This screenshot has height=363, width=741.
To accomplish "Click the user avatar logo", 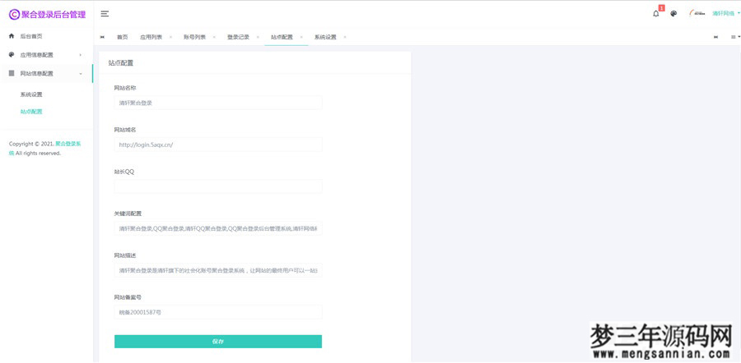I will pos(697,14).
